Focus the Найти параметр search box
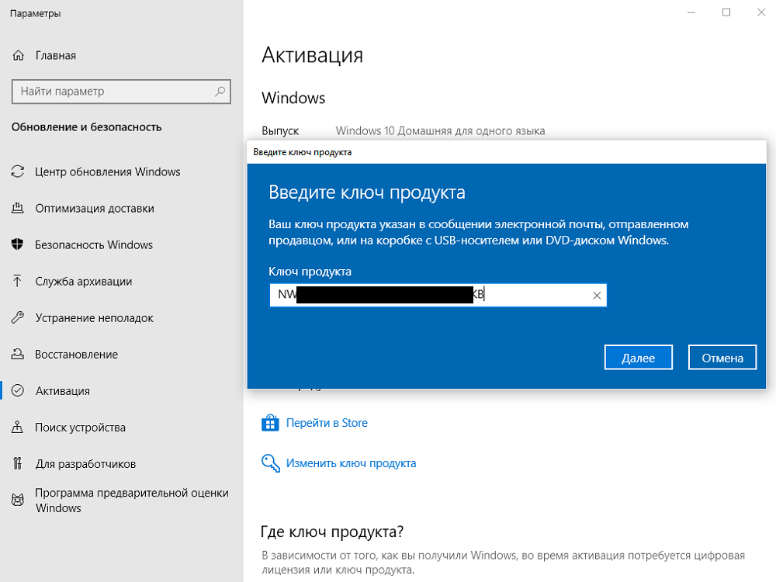The image size is (776, 582). (x=121, y=92)
